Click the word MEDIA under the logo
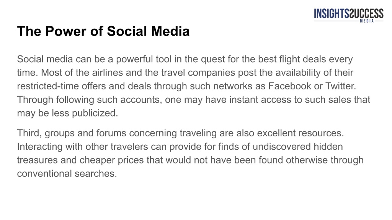 (x=367, y=21)
